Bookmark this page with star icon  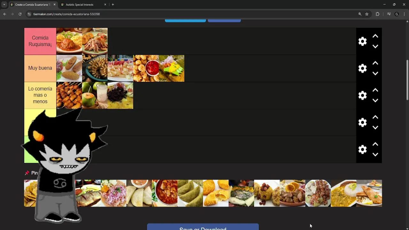[x=367, y=14]
